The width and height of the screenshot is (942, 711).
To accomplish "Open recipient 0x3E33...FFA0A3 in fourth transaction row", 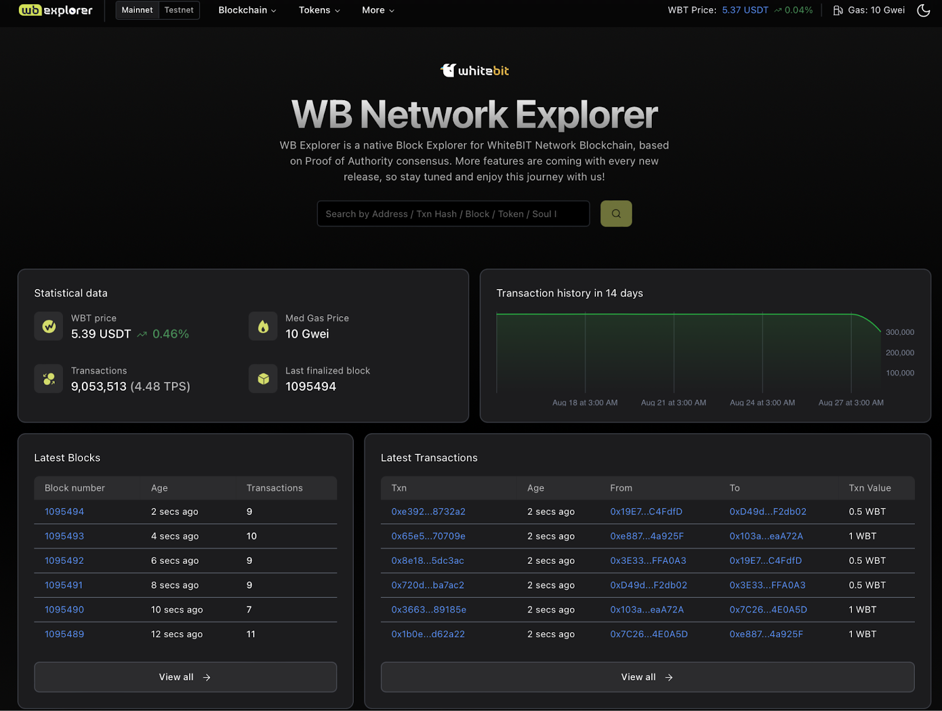I will (768, 585).
